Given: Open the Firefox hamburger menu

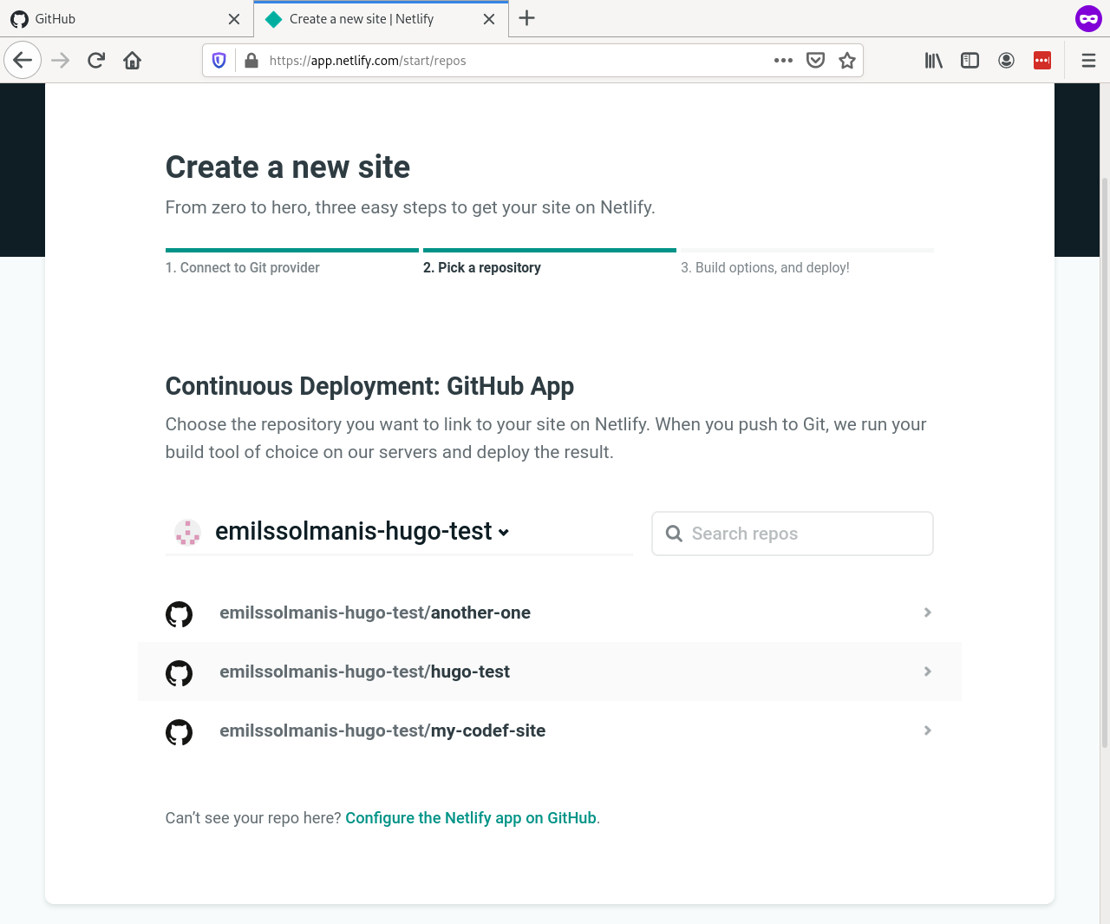Looking at the screenshot, I should pos(1088,60).
